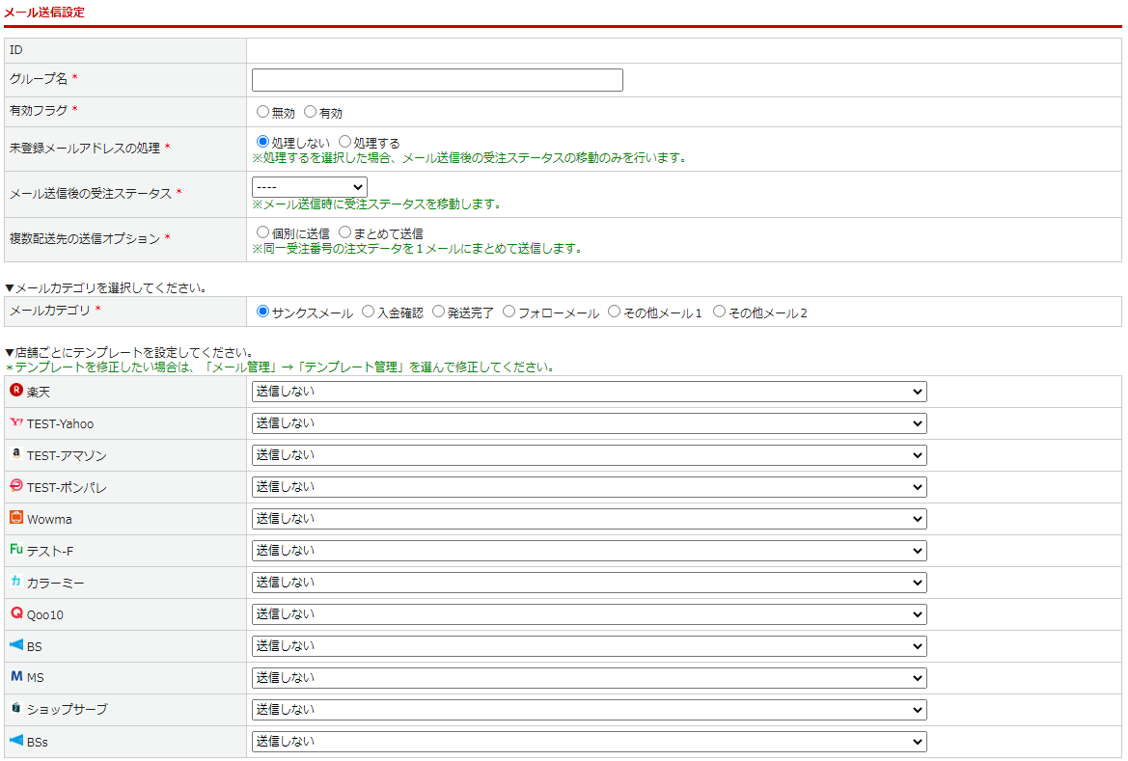Click the Rakuten store icon
This screenshot has height=761, width=1128.
click(15, 391)
